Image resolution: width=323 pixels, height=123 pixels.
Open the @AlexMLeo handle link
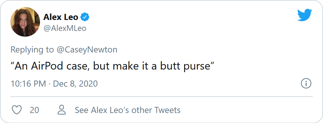pos(65,28)
